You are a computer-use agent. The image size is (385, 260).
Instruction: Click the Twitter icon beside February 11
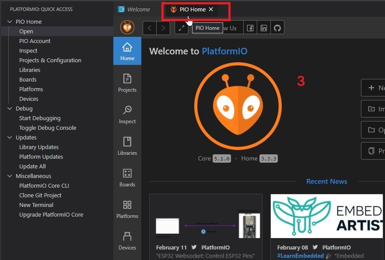click(x=194, y=247)
